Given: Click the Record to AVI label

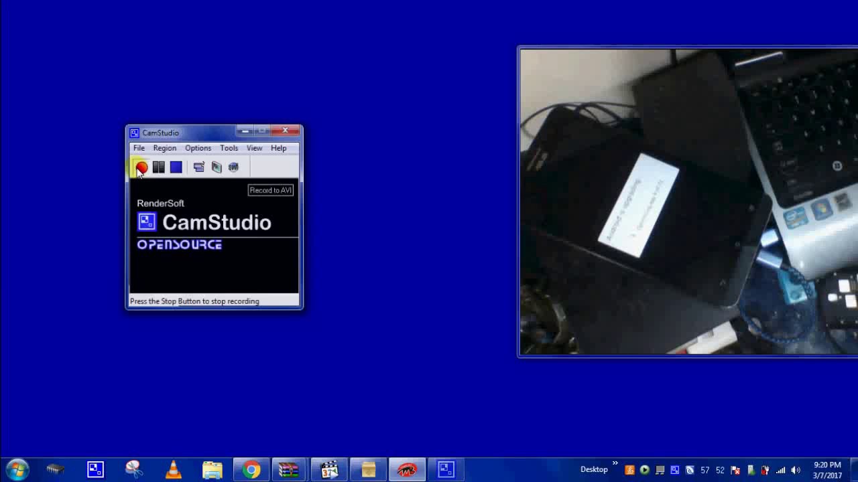Looking at the screenshot, I should click(x=271, y=190).
